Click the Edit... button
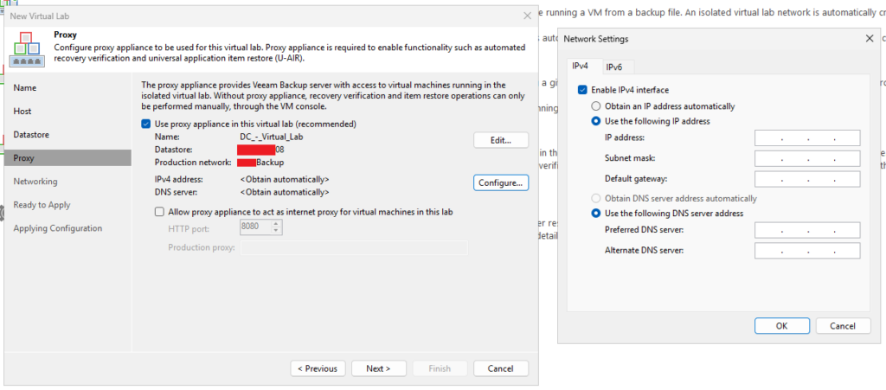Screen dimensions: 886x390 (500, 140)
